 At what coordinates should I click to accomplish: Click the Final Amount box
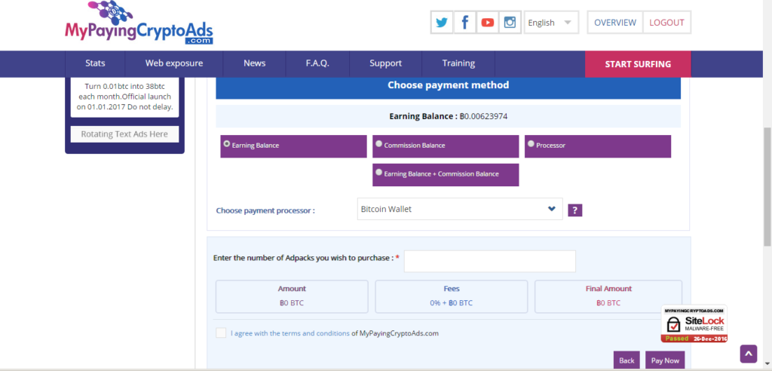(608, 296)
